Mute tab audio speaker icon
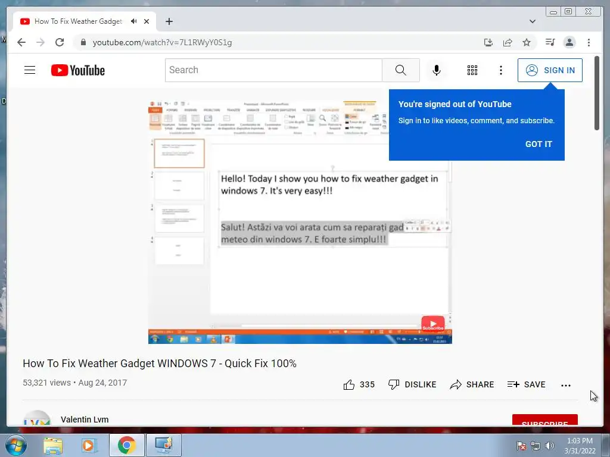Viewport: 610px width, 457px height. click(x=134, y=21)
